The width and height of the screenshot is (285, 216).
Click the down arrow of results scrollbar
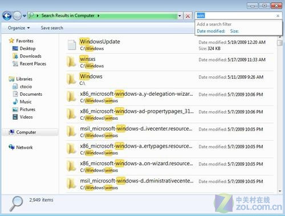pos(280,191)
